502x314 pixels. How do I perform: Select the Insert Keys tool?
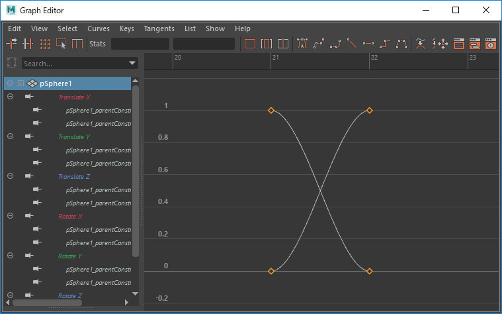point(28,43)
